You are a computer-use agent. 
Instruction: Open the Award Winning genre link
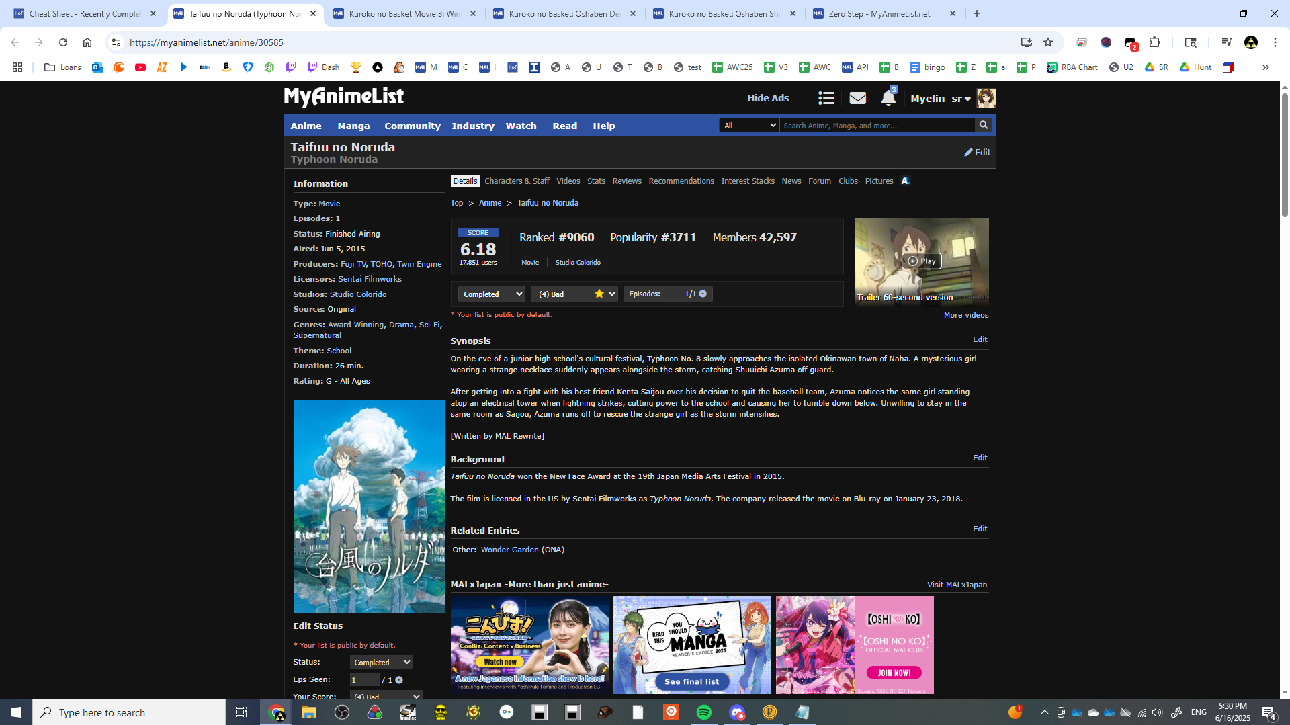356,325
